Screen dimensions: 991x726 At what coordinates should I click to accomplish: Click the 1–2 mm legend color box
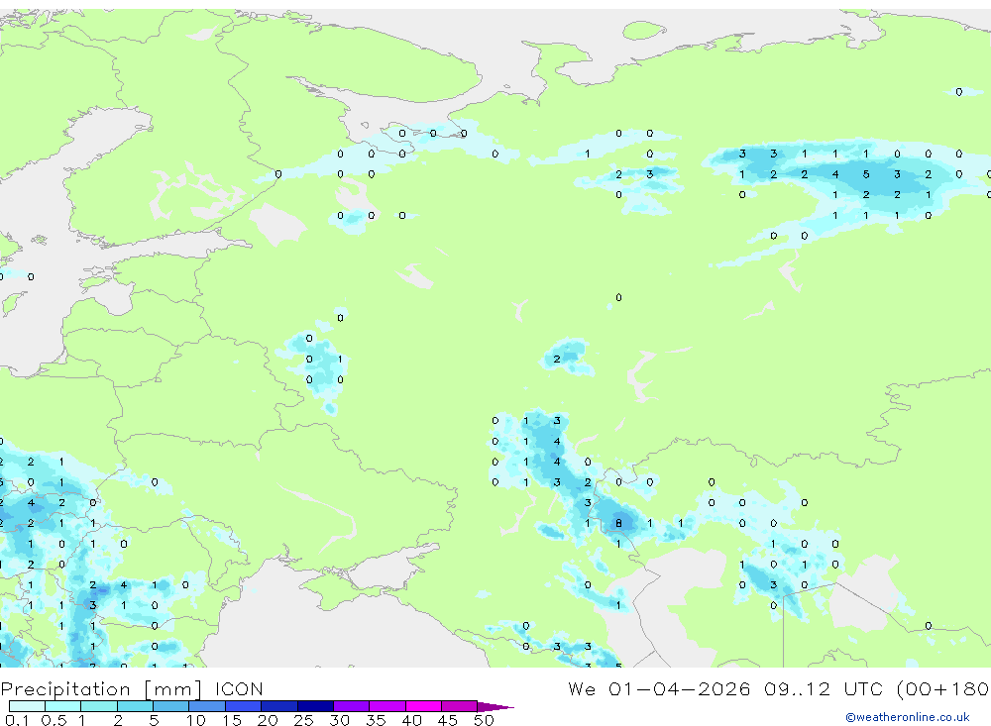[99, 706]
